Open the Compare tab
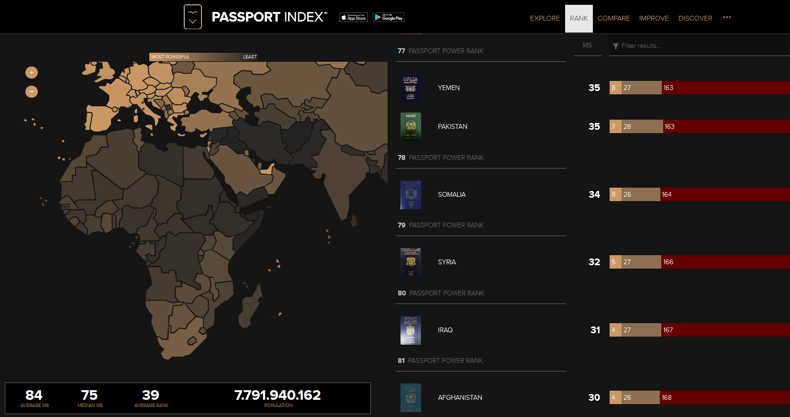 pyautogui.click(x=613, y=18)
